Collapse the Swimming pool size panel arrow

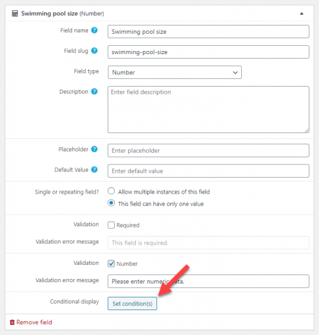[x=302, y=13]
